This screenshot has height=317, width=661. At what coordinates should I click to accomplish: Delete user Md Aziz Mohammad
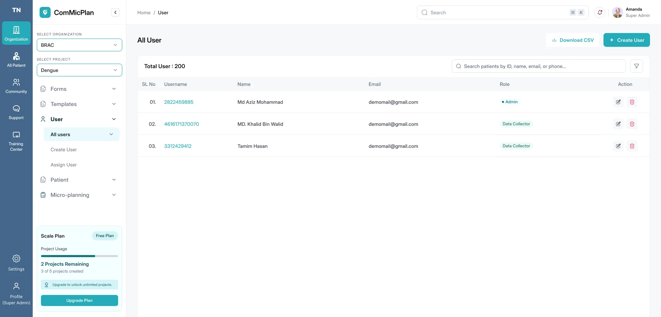pos(632,102)
